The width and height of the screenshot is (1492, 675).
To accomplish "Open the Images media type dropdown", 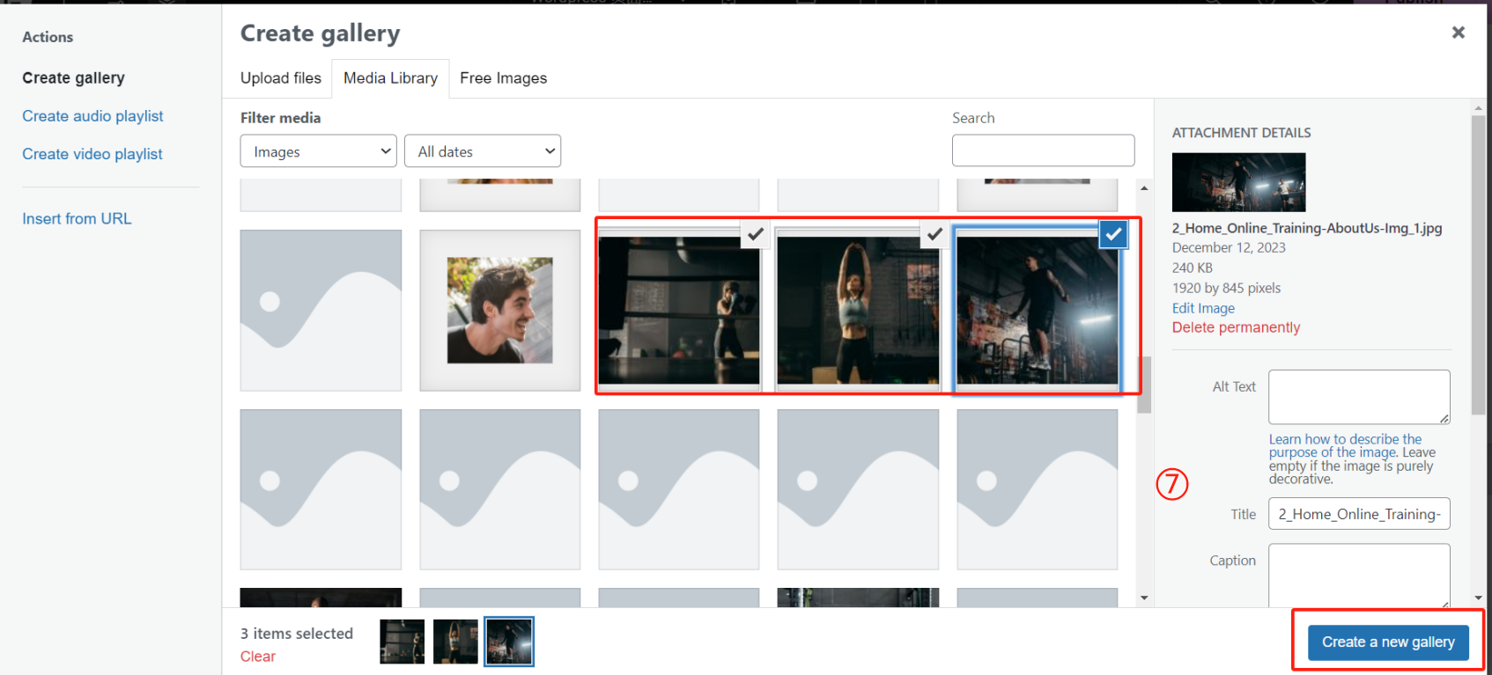I will click(319, 151).
